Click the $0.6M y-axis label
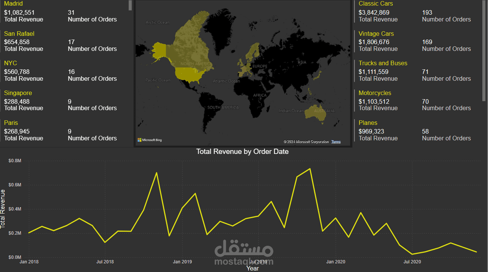Viewport: 488px width, 272px height. point(15,185)
